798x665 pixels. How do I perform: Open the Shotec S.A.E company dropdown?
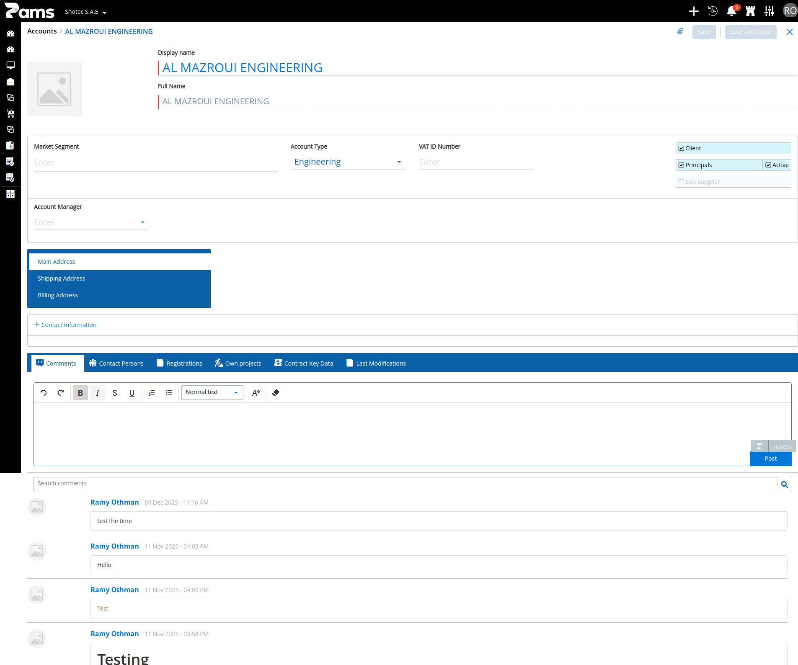pos(85,12)
